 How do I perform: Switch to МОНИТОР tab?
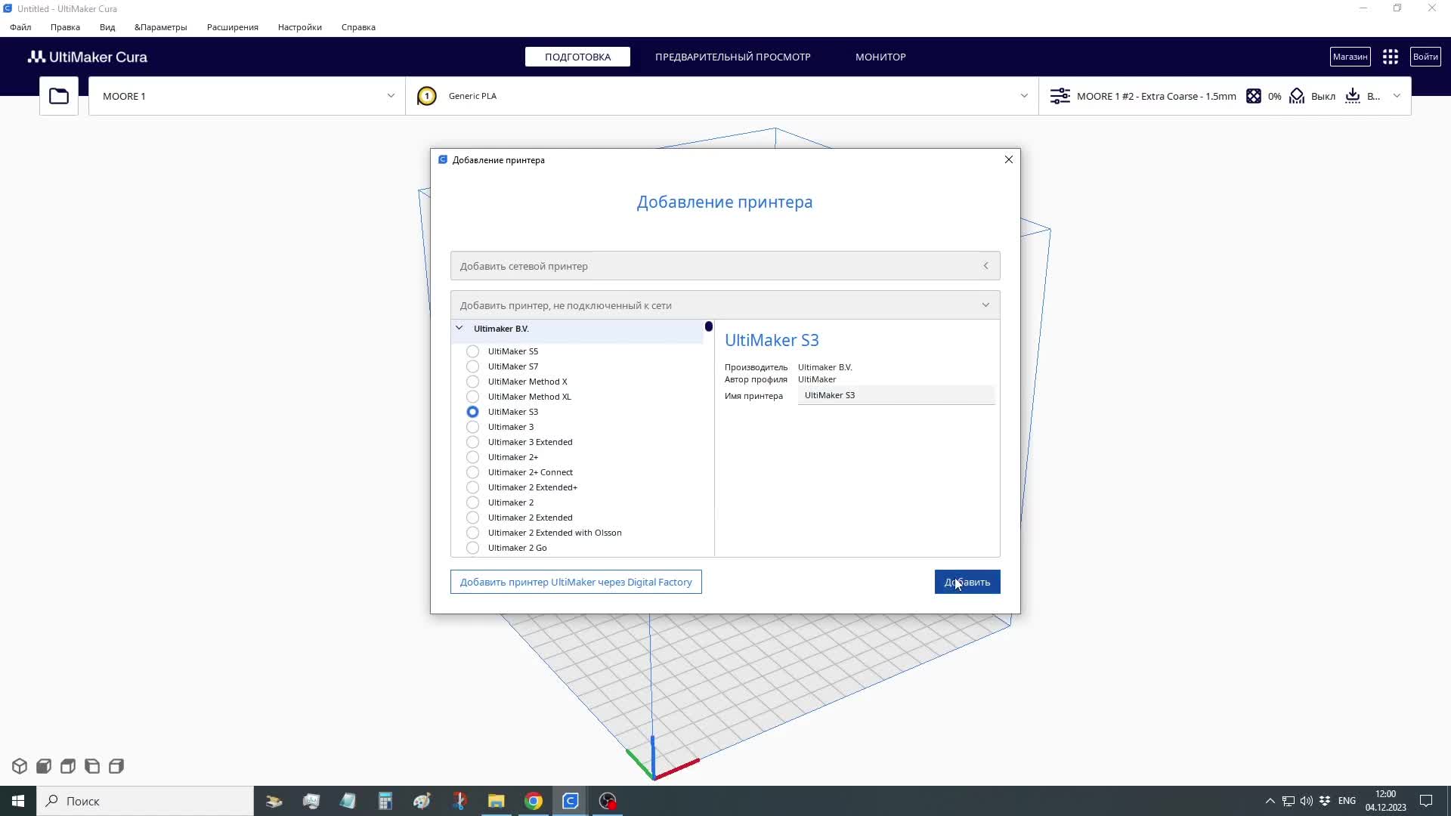[x=880, y=57]
